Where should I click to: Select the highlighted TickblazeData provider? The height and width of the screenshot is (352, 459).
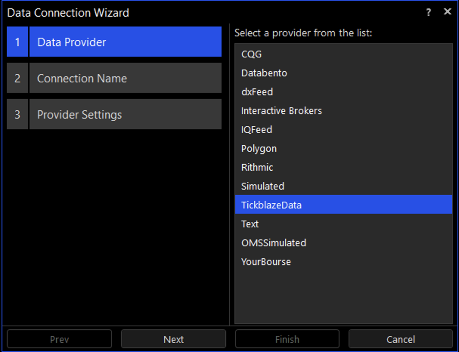click(343, 204)
